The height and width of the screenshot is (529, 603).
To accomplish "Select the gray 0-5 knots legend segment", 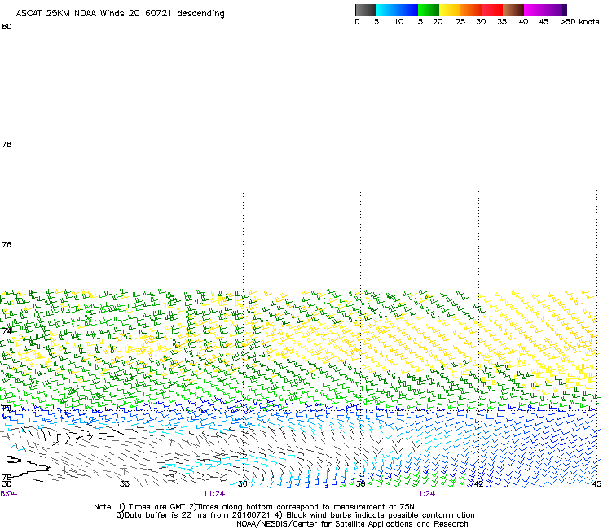I will (365, 10).
